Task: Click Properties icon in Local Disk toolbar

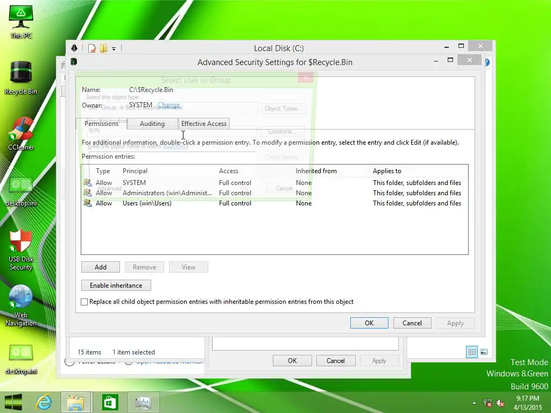Action: [92, 48]
